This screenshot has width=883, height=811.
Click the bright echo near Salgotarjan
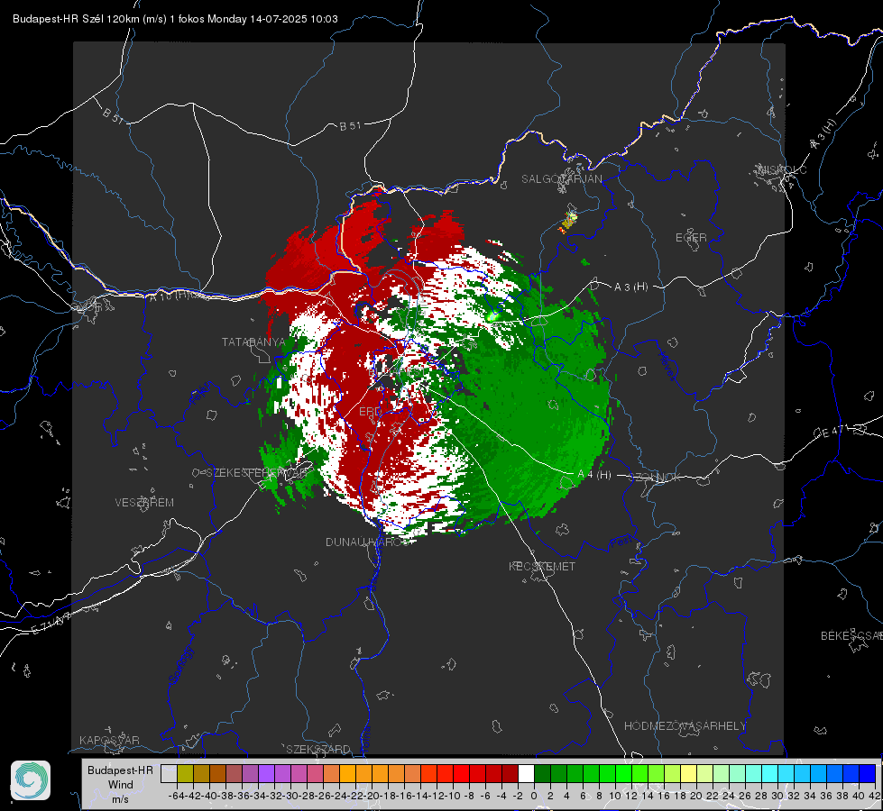[569, 221]
